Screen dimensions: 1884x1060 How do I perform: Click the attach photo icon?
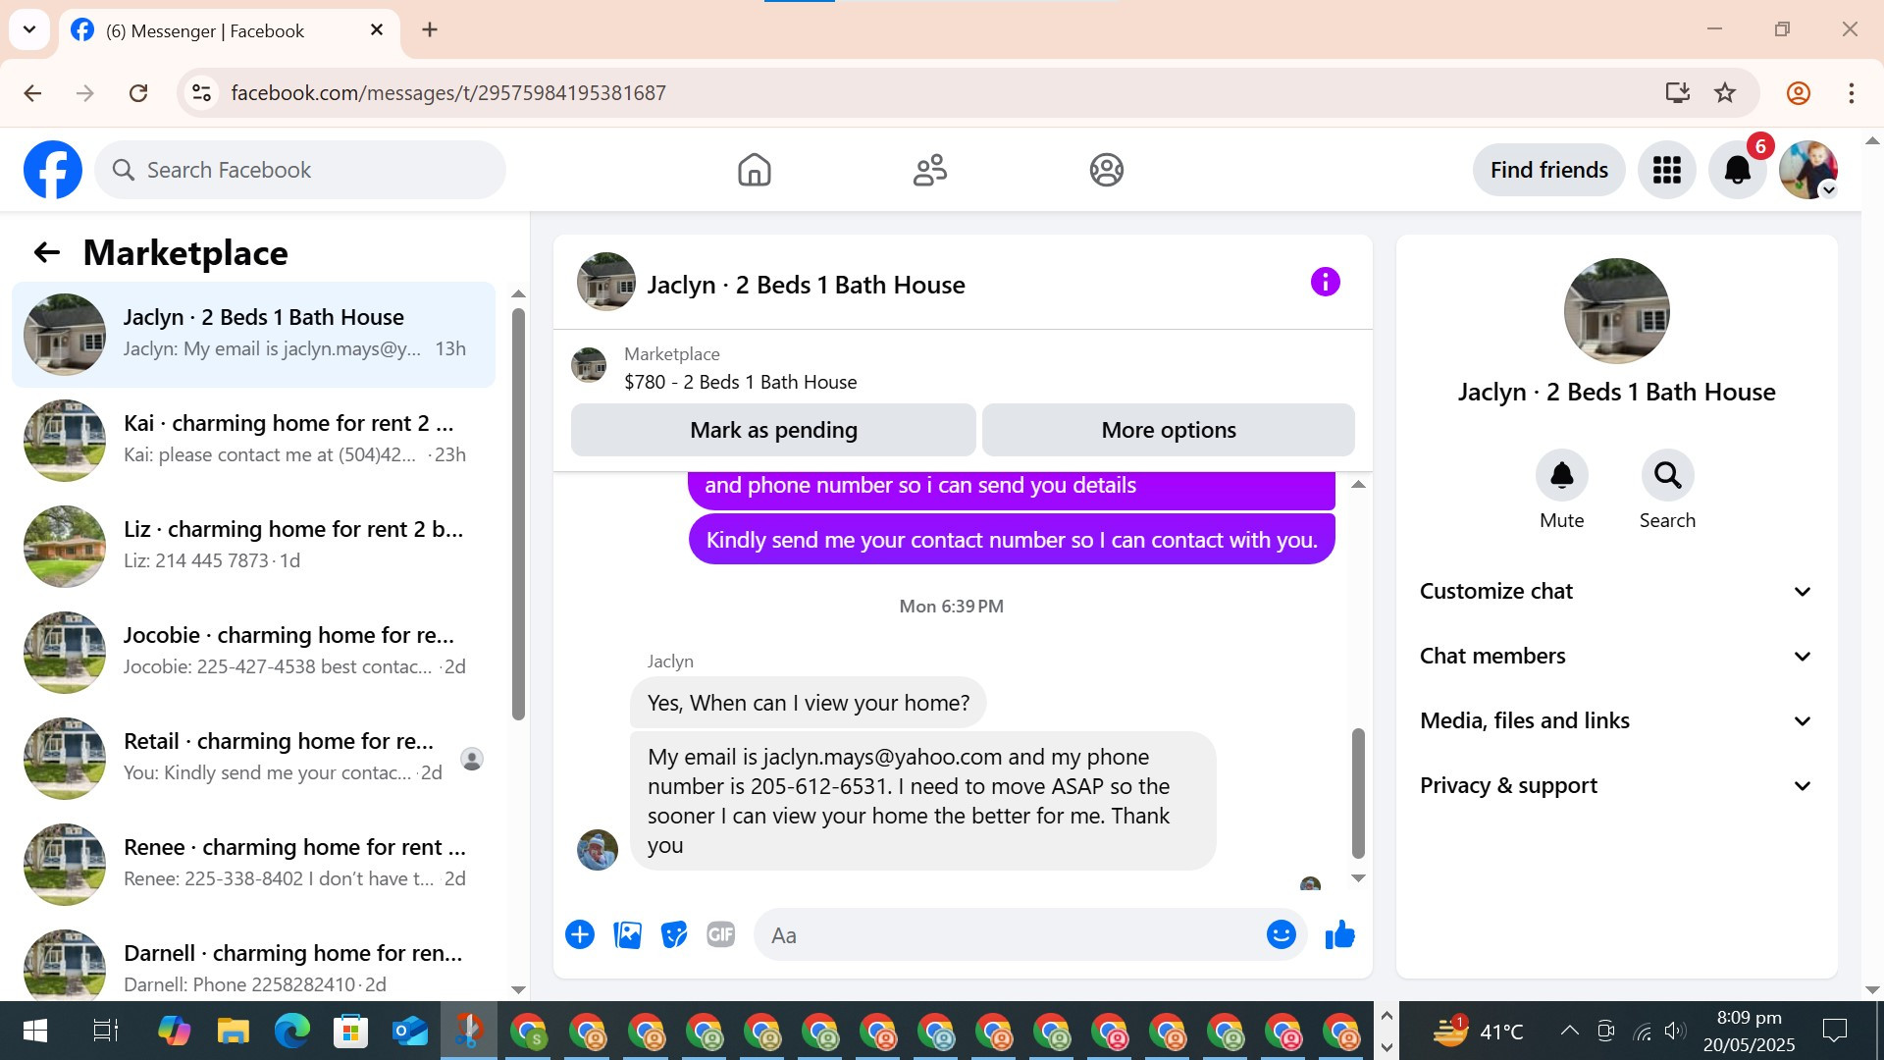coord(627,934)
